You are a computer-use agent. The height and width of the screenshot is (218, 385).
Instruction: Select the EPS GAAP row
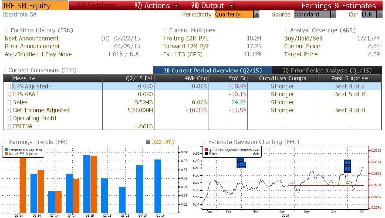coord(192,94)
